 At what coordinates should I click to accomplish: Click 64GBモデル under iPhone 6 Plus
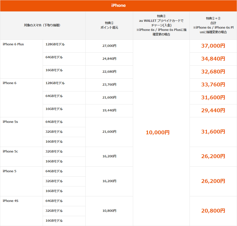point(54,57)
